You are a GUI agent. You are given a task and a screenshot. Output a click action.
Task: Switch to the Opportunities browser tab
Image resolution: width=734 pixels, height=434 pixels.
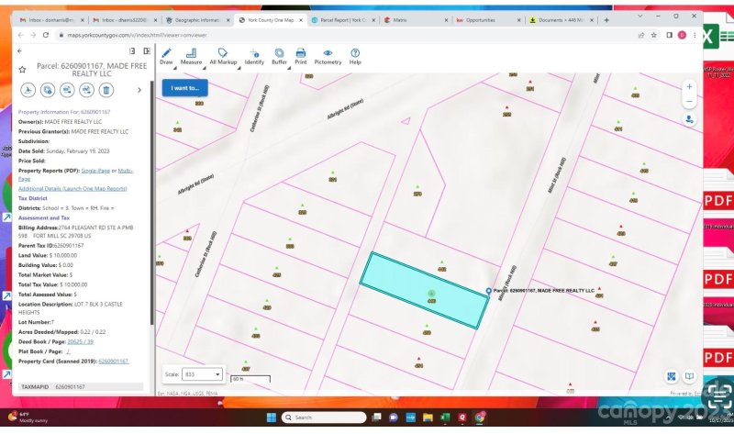click(x=486, y=18)
